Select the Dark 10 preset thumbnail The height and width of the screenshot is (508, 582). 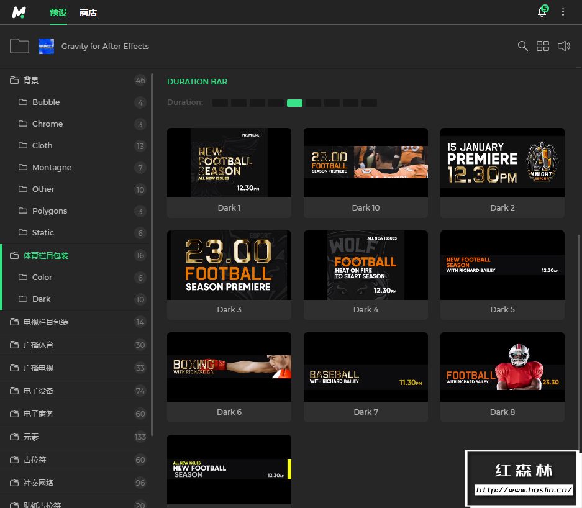coord(366,163)
